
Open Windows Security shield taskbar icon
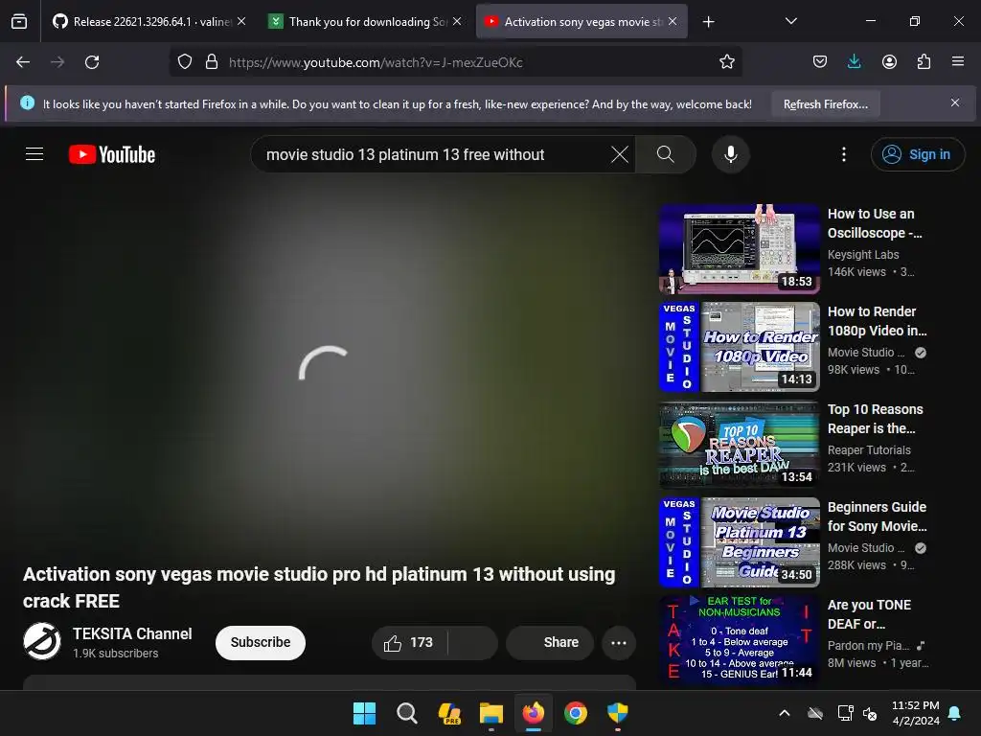pos(618,713)
